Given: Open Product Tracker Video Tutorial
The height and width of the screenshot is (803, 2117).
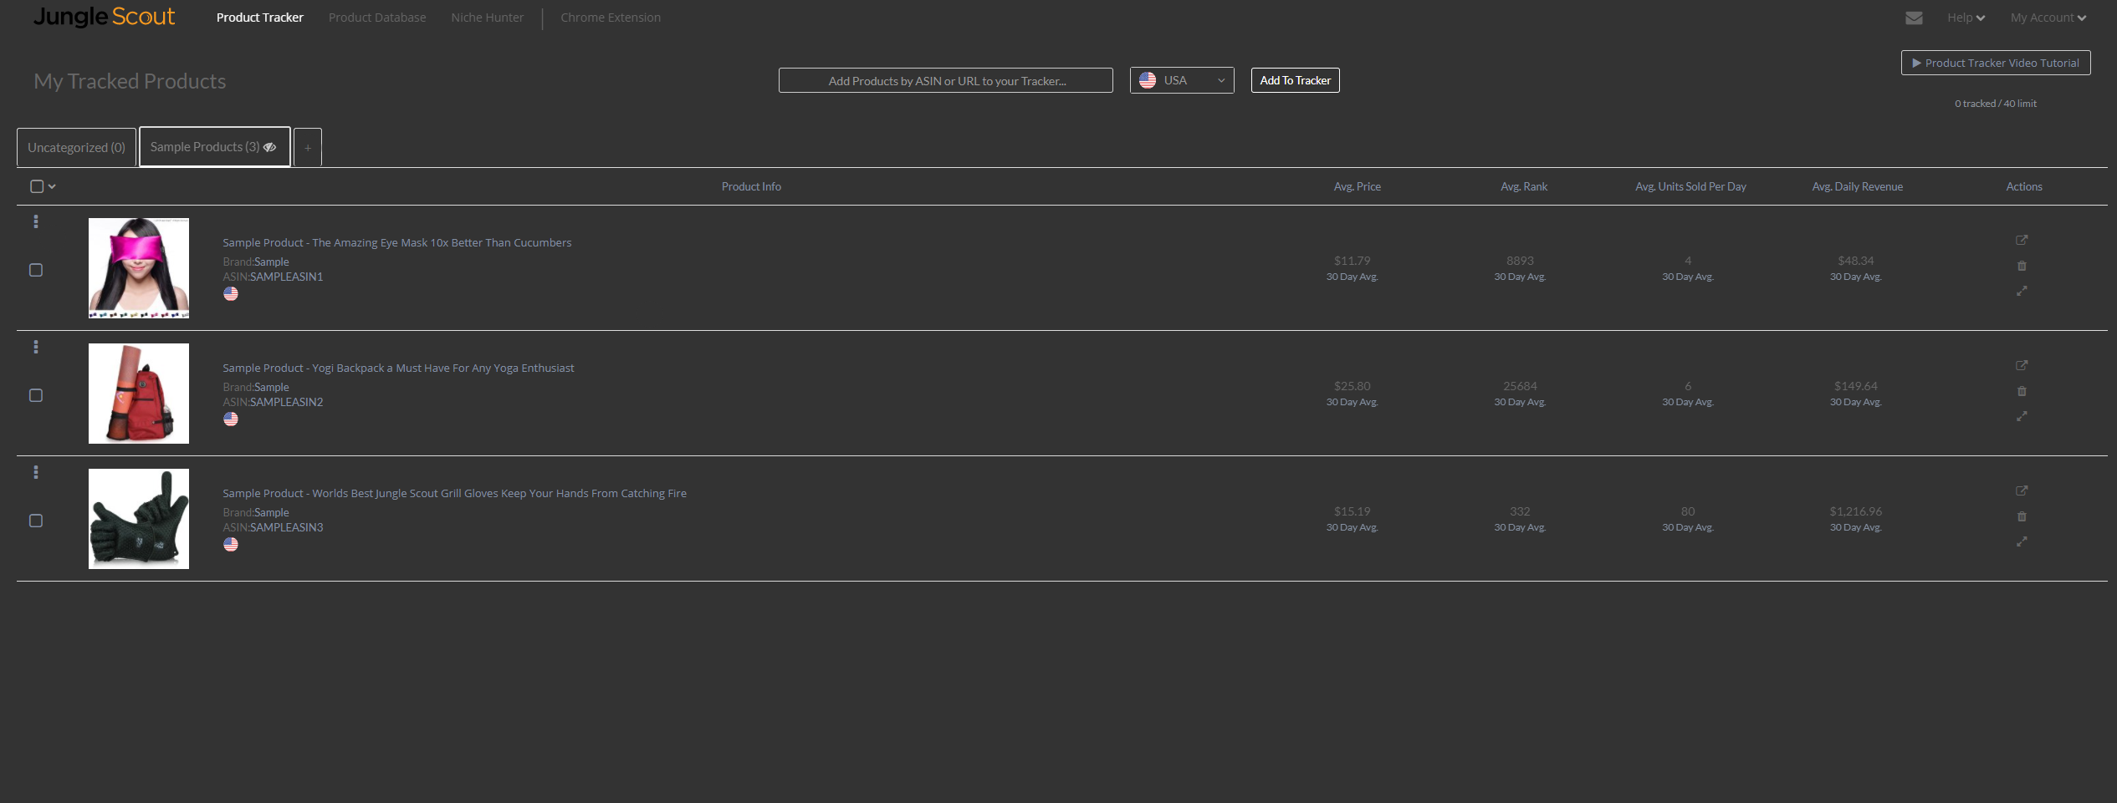Looking at the screenshot, I should (1996, 63).
